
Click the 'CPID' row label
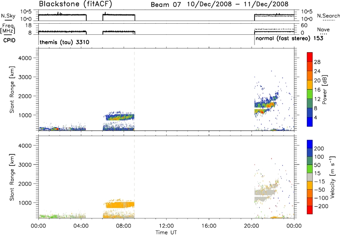click(x=9, y=40)
